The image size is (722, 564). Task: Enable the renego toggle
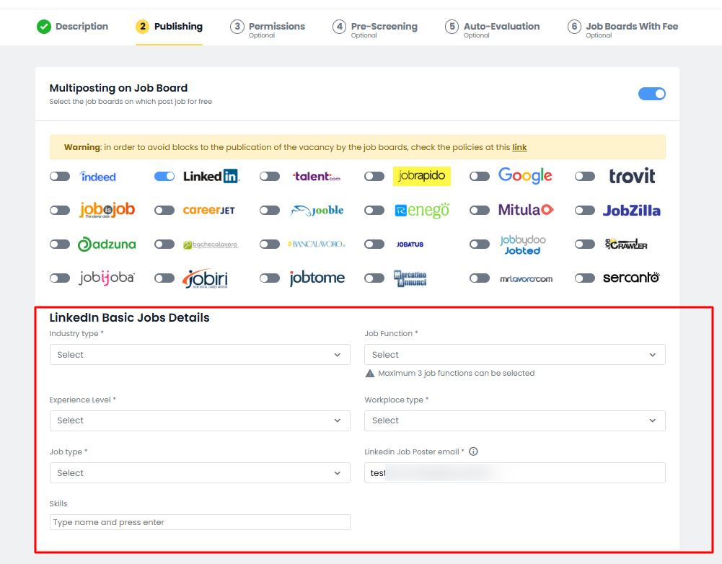pyautogui.click(x=374, y=211)
